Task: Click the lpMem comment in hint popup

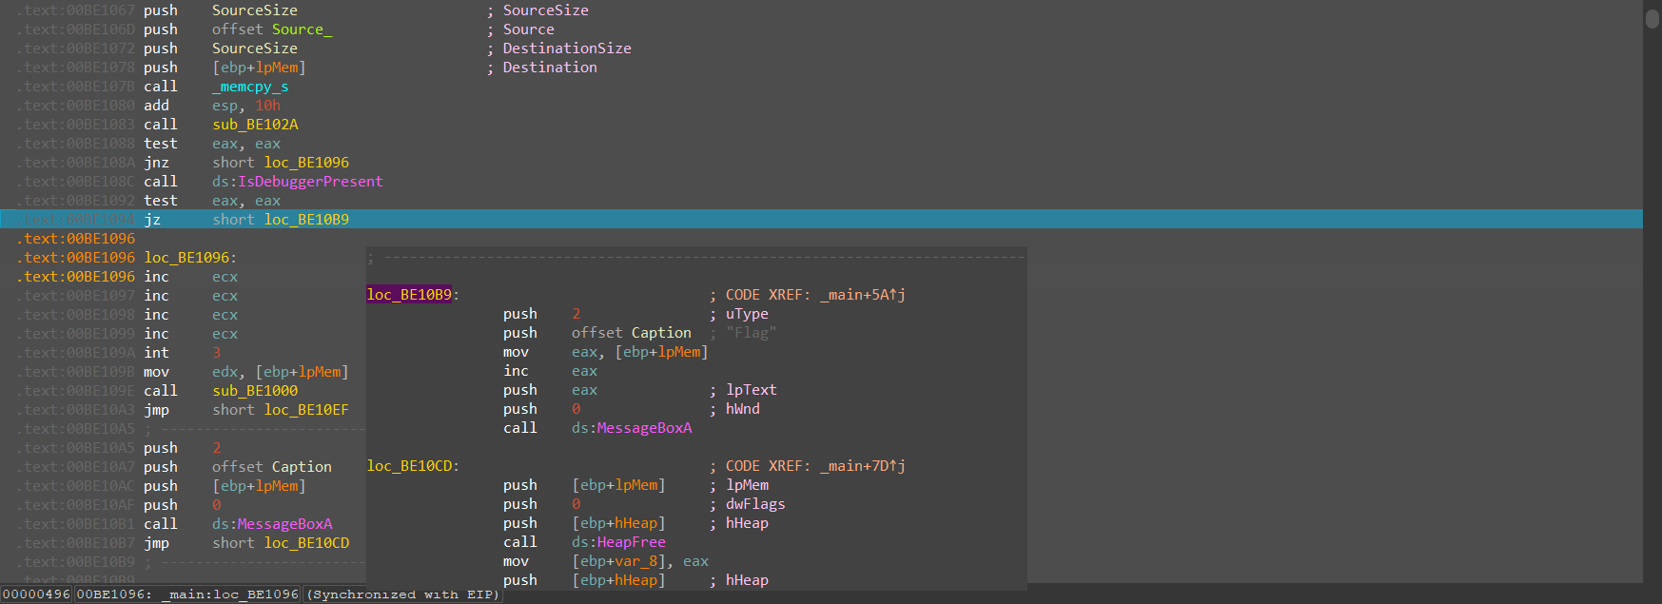Action: coord(747,485)
